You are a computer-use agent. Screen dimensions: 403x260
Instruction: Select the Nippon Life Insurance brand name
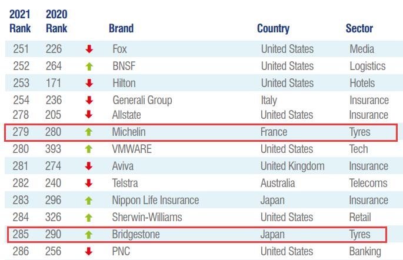[155, 201]
